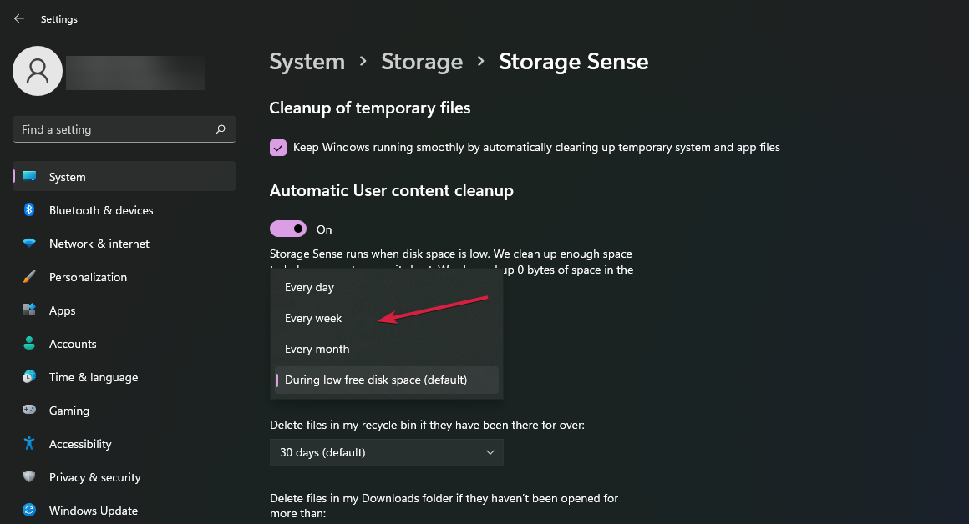Go to System via the breadcrumb

pyautogui.click(x=307, y=61)
